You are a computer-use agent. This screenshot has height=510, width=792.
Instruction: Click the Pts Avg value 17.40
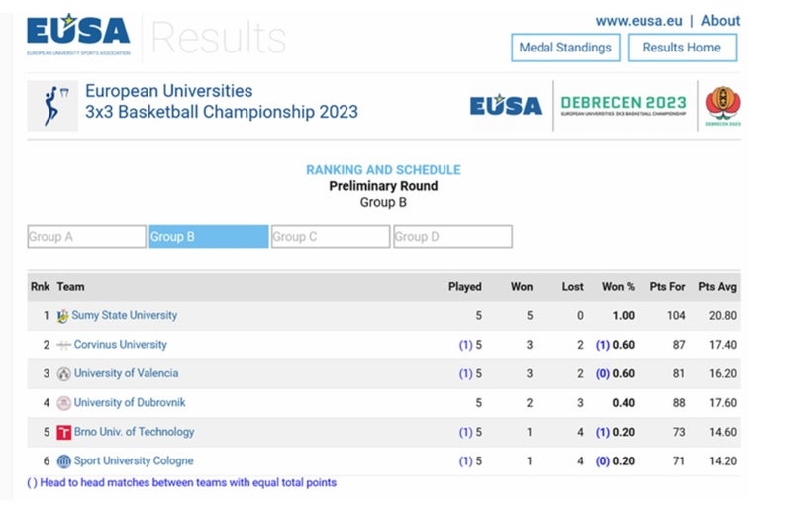(723, 345)
